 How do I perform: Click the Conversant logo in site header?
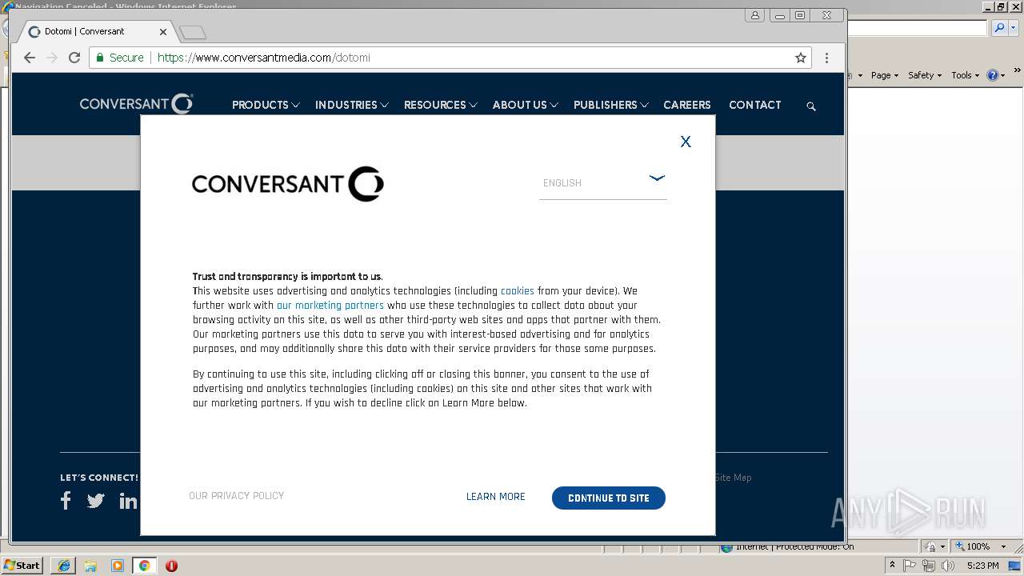pyautogui.click(x=136, y=104)
